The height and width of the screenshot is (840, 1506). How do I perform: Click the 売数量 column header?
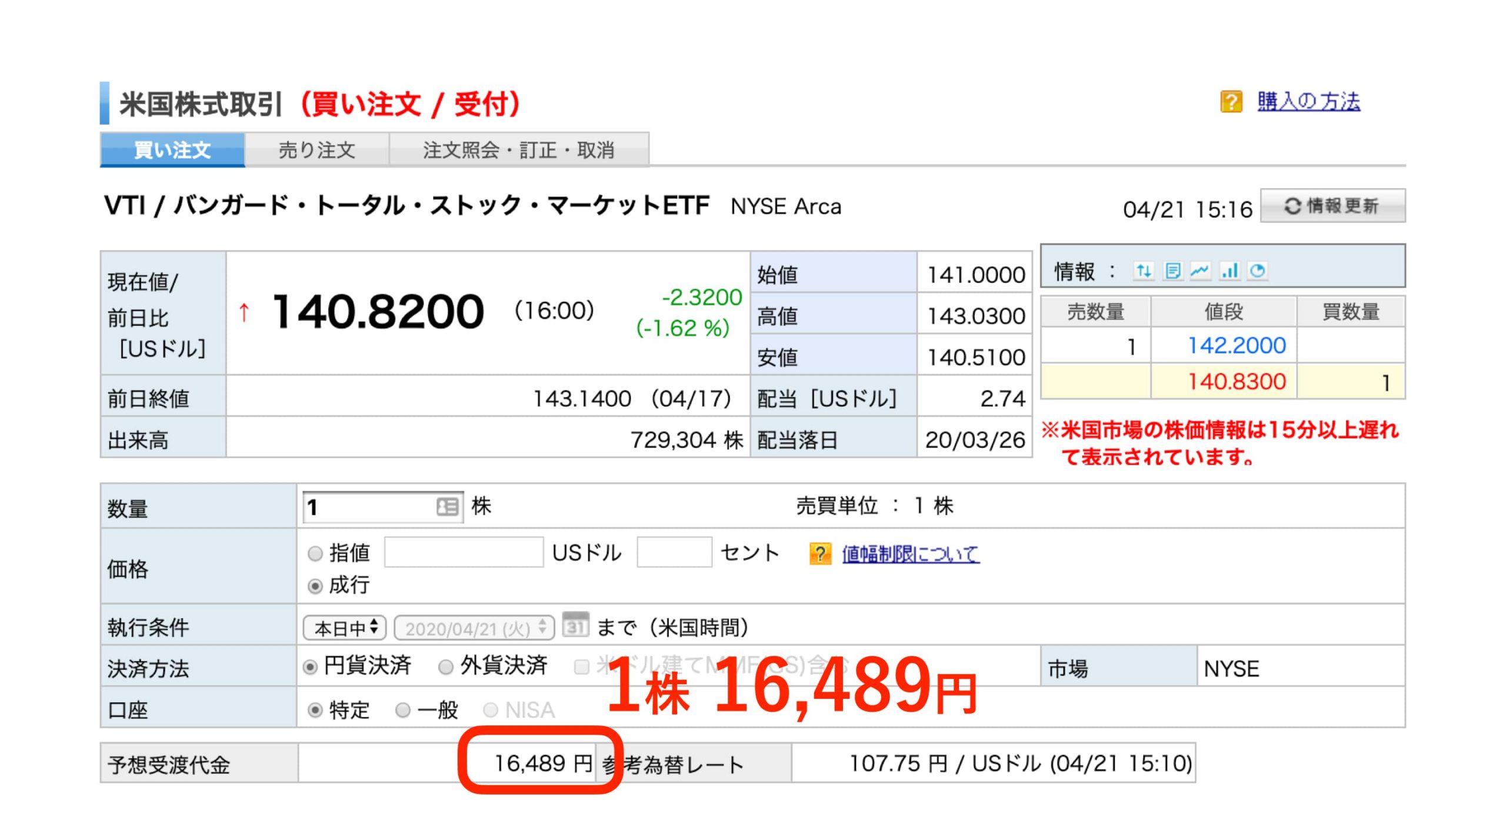1095,312
